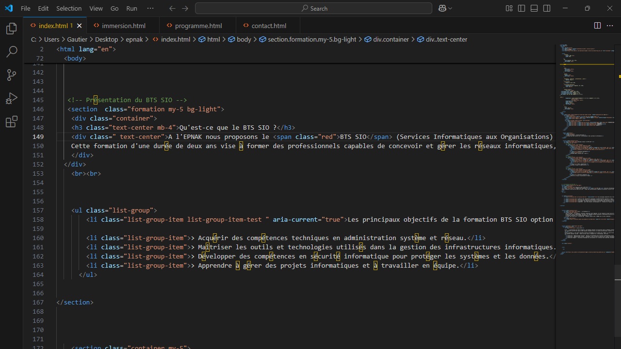Screen dimensions: 621x349
Task: Expand the menu bar overflow ellipsis
Action: (x=150, y=8)
